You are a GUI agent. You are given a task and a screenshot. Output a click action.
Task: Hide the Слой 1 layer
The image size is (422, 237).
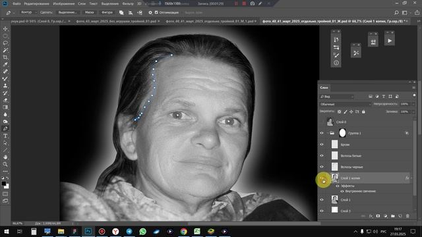coord(322,199)
